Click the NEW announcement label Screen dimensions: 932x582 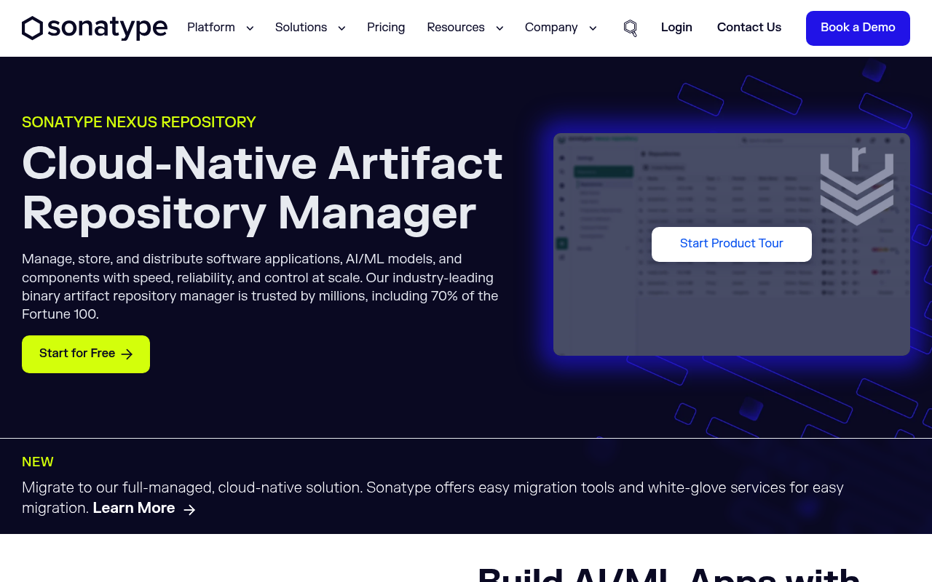pos(38,462)
